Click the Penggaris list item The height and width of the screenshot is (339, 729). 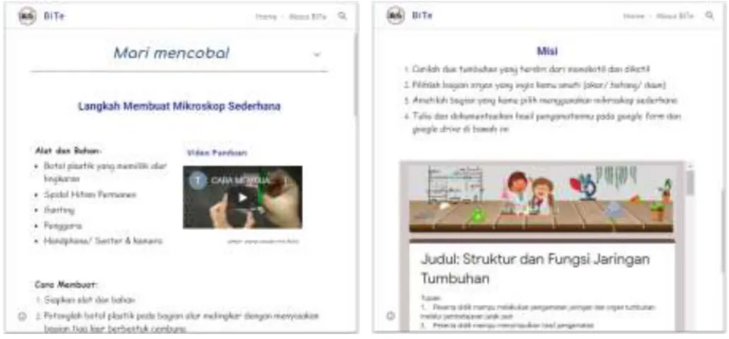pos(63,226)
